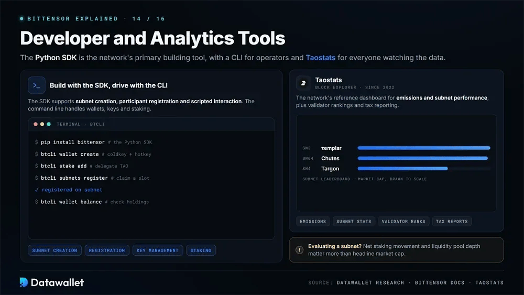Viewport: 524px width, 295px height.
Task: Click the teal dot before Bittensor Explained
Action: (x=21, y=19)
